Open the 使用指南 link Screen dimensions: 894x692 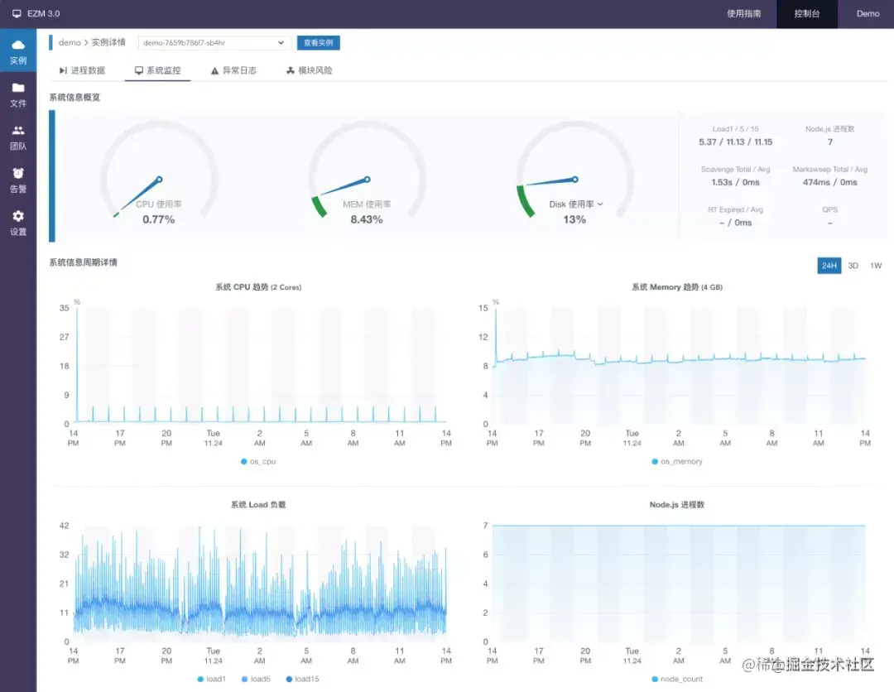pyautogui.click(x=743, y=14)
